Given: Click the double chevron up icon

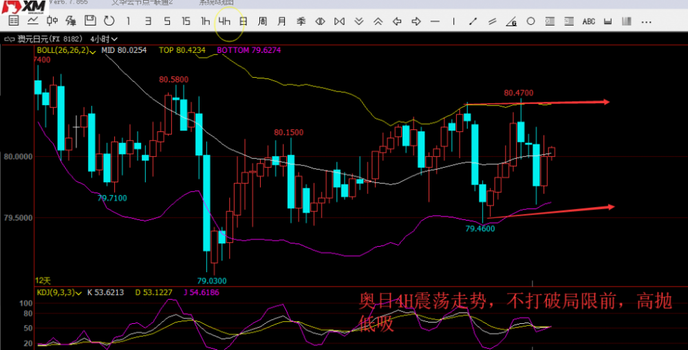Looking at the screenshot, I should (x=378, y=21).
